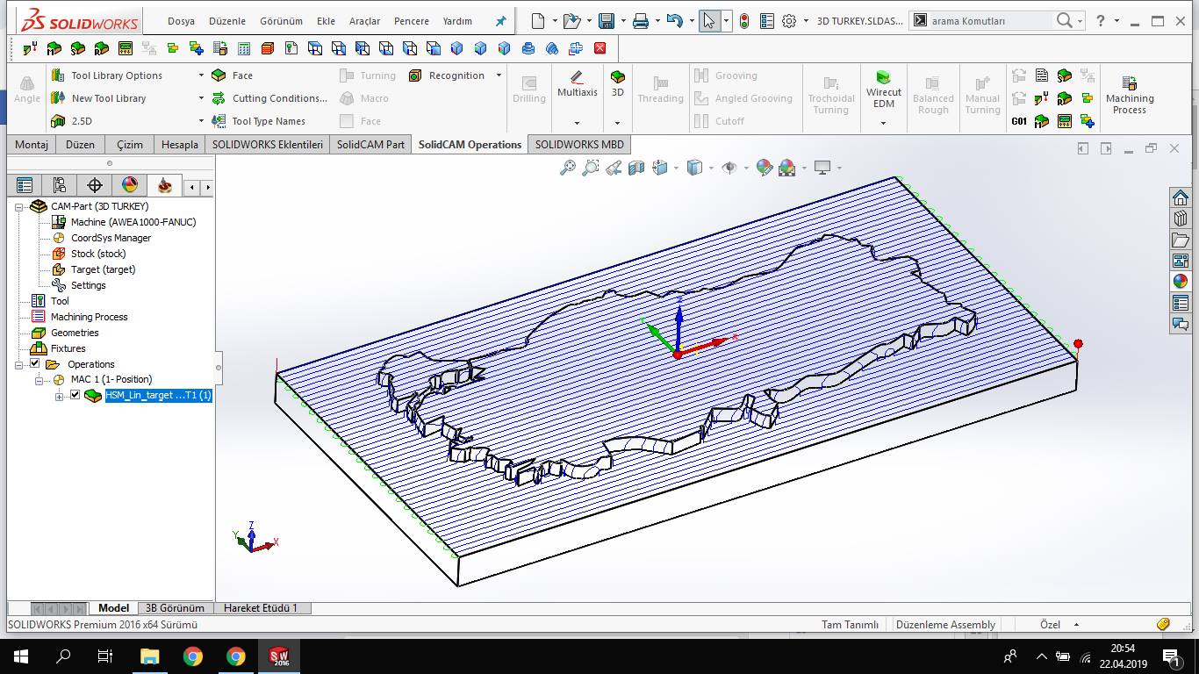Click Zoom to Fit in view toolbar

click(567, 167)
